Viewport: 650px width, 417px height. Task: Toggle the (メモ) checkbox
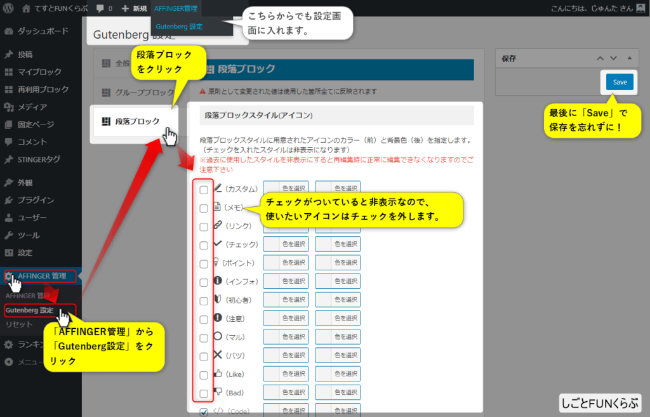(x=204, y=208)
